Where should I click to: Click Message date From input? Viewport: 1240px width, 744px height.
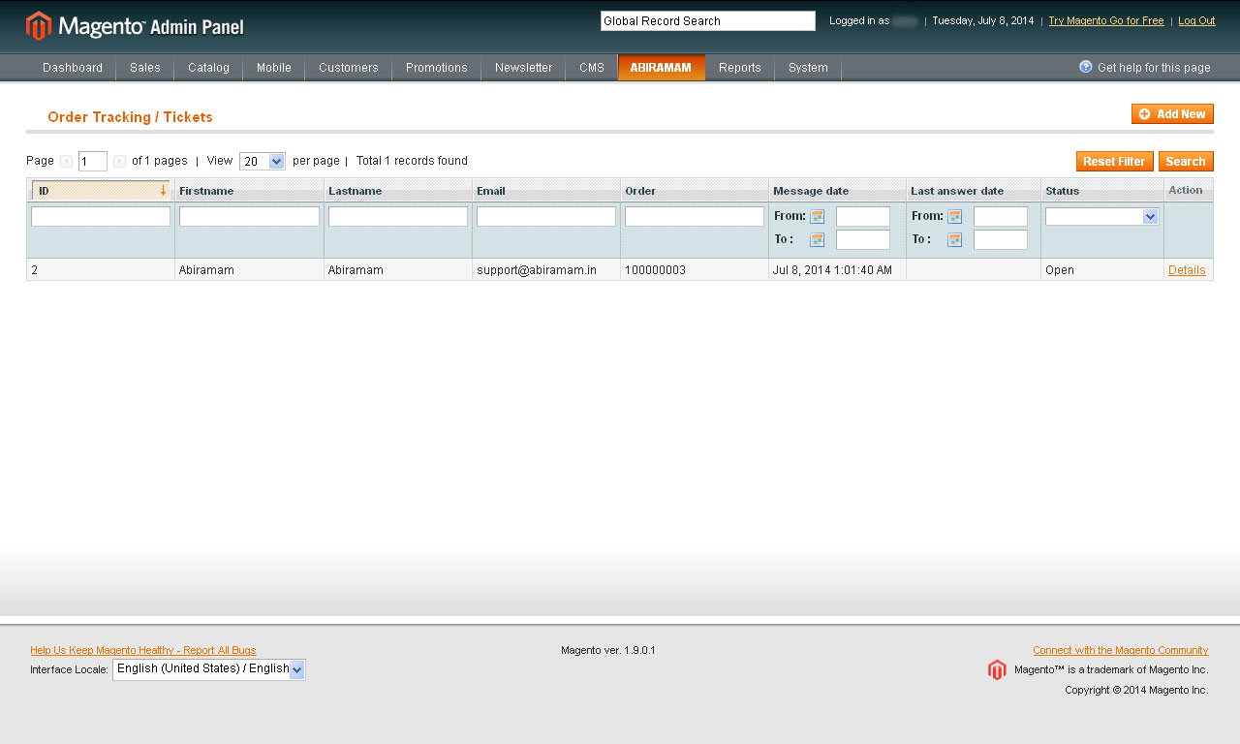coord(863,217)
